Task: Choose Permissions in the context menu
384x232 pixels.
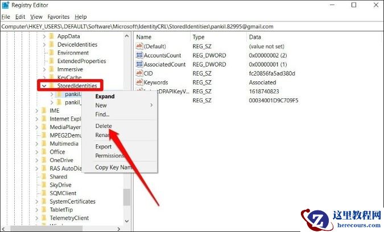Action: (x=109, y=156)
